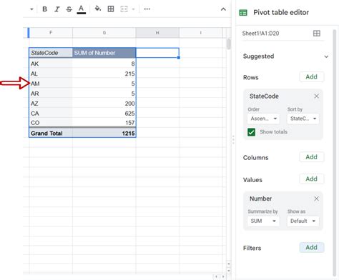Click the horizontal scroll right arrow
Screen dimensions: 339x280
tap(223, 276)
